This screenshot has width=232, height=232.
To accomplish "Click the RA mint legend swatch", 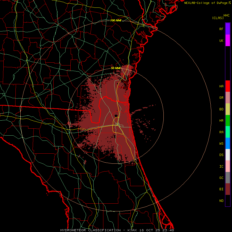I will coord(228,132).
